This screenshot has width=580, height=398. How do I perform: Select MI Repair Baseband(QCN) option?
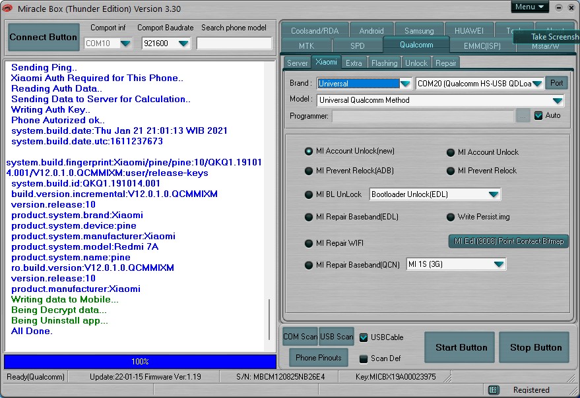pos(309,265)
